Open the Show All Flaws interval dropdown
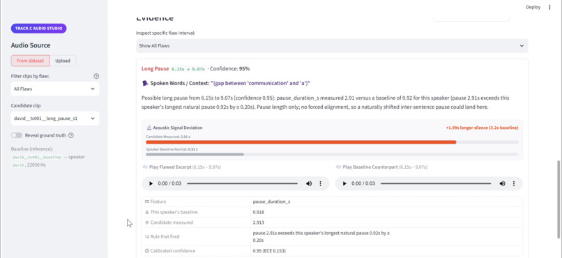 click(x=332, y=46)
